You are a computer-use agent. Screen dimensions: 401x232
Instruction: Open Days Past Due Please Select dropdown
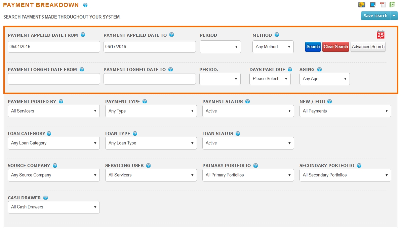point(270,79)
